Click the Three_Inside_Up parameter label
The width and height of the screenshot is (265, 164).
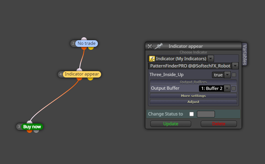(167, 75)
